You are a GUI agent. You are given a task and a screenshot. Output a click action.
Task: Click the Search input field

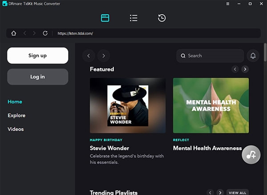click(210, 56)
